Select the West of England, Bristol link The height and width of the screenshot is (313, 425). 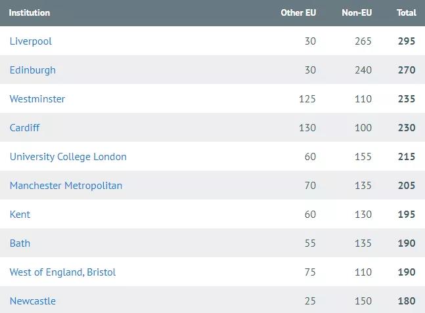[x=62, y=272]
